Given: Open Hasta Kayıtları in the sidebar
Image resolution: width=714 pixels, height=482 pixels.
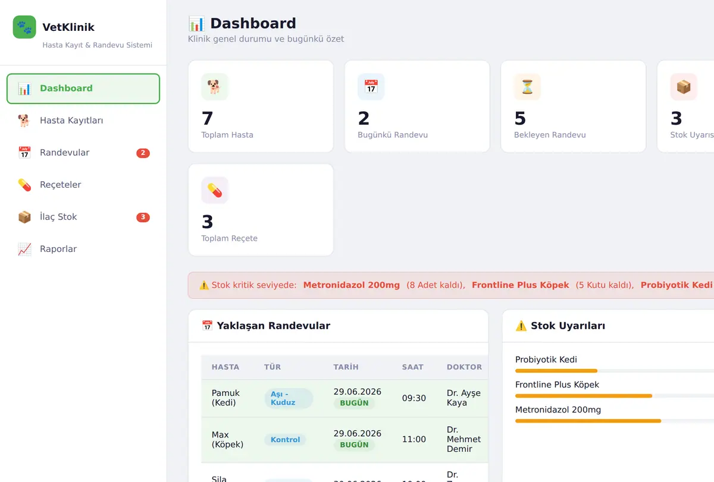Looking at the screenshot, I should pyautogui.click(x=83, y=121).
